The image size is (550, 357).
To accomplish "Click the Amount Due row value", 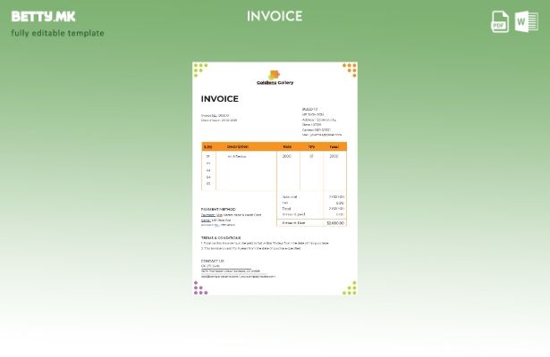I will pyautogui.click(x=335, y=223).
